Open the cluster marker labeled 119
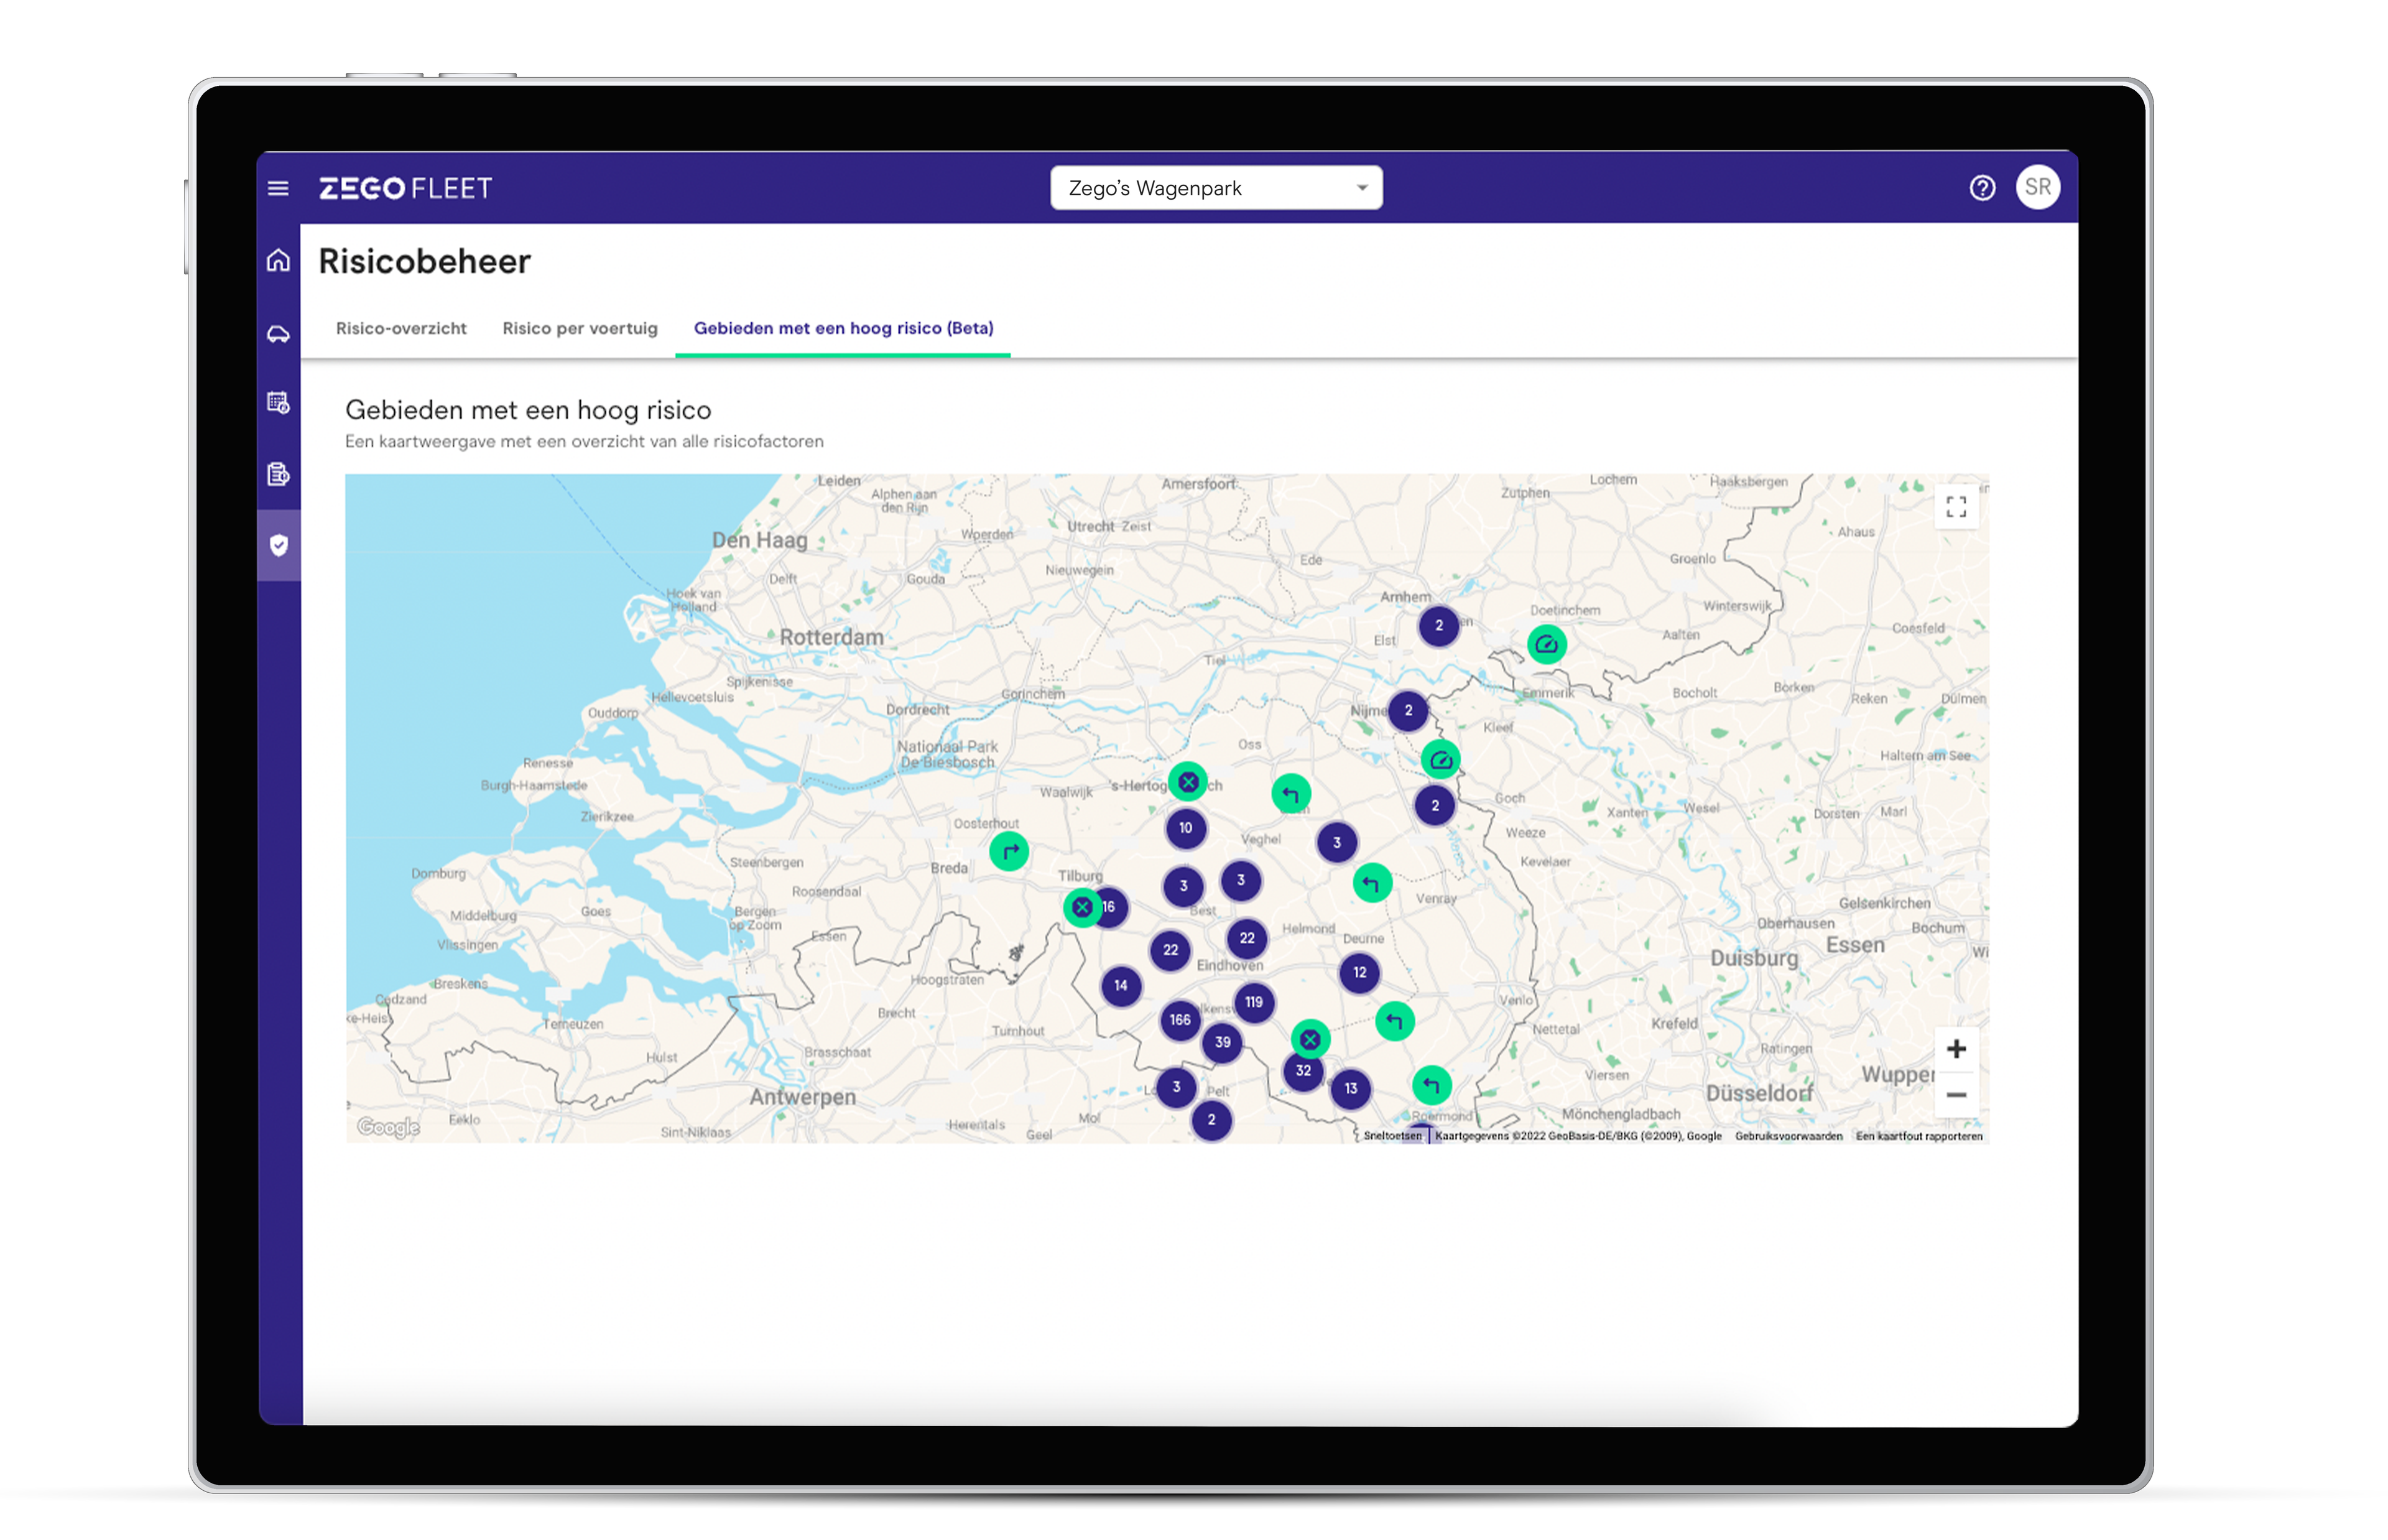 click(x=1254, y=1002)
